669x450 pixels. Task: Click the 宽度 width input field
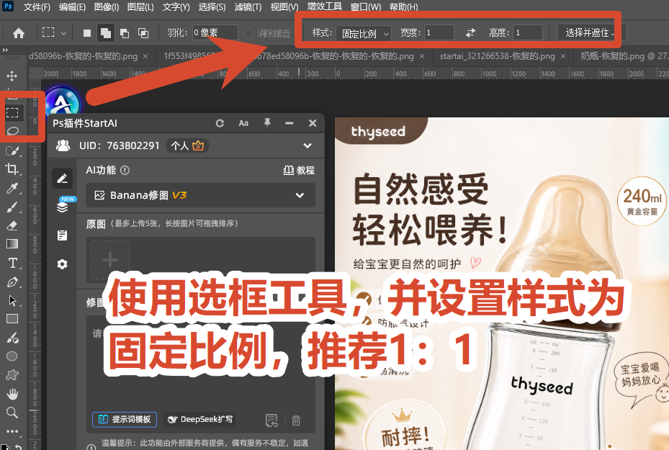(439, 33)
